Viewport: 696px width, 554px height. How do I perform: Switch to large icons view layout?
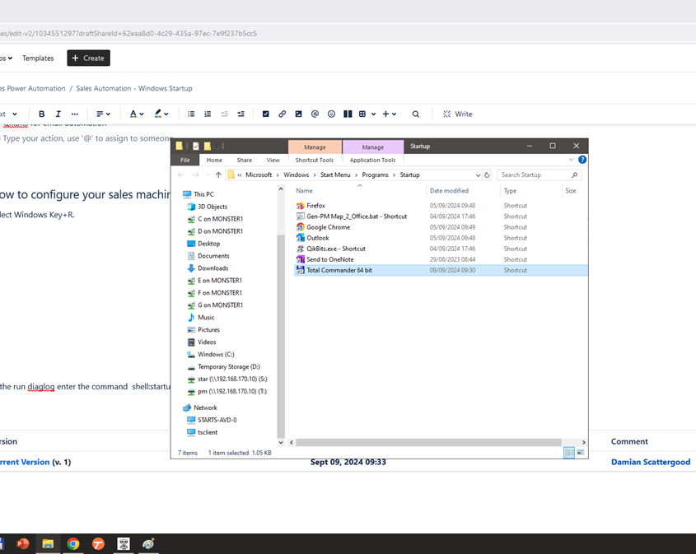(x=581, y=453)
